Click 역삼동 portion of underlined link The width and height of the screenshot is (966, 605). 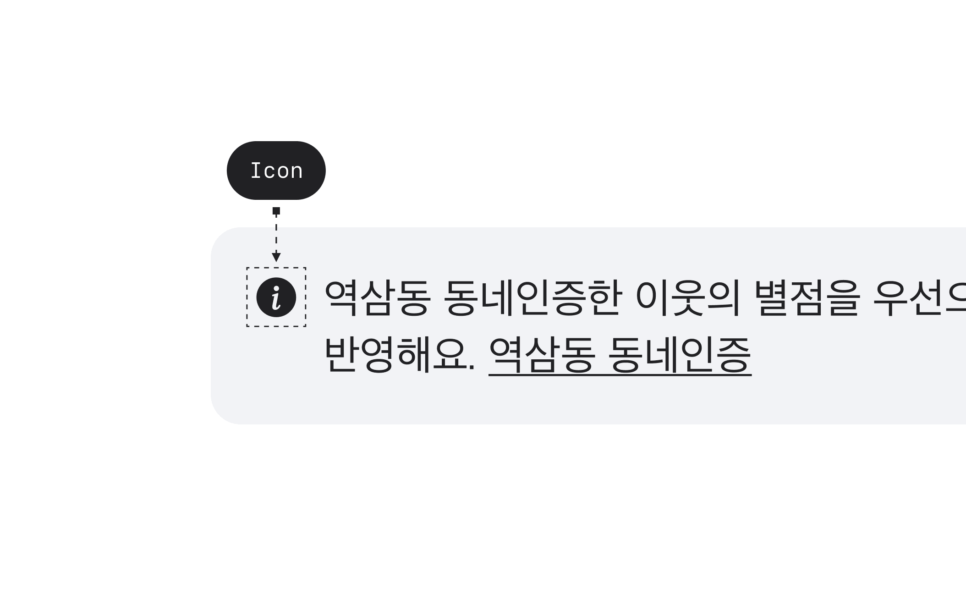click(542, 355)
